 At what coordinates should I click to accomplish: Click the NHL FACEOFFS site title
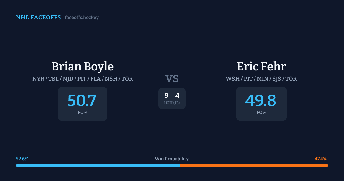point(38,18)
